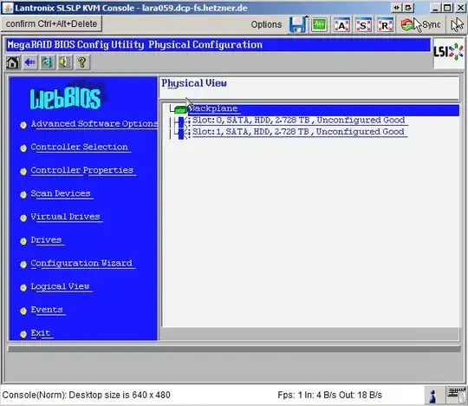The height and width of the screenshot is (406, 468).
Task: Click Exit in WebBIOS menu
Action: pyautogui.click(x=42, y=334)
